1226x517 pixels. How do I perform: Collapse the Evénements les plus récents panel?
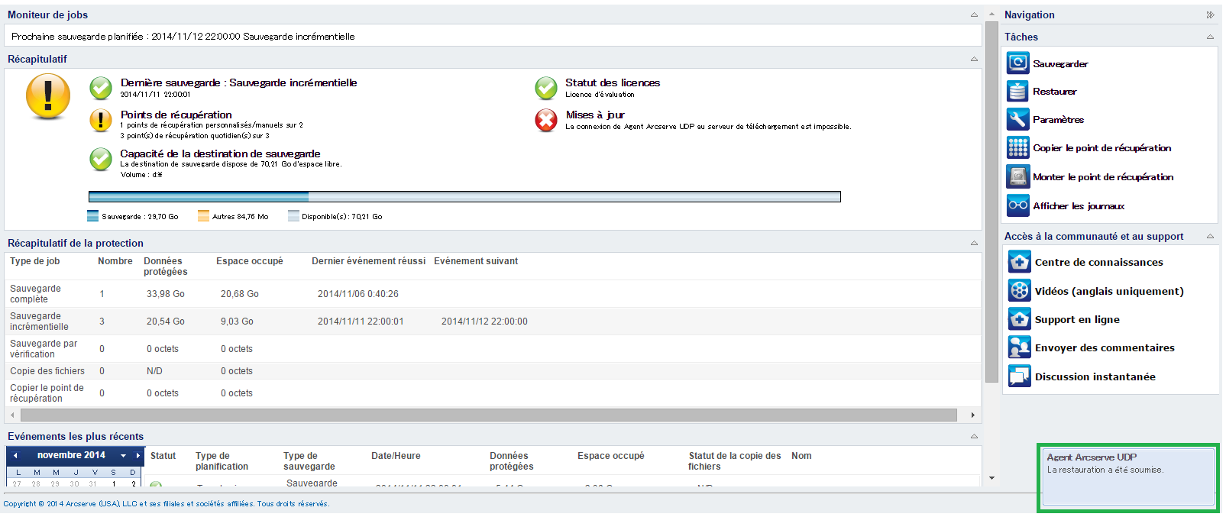[974, 436]
